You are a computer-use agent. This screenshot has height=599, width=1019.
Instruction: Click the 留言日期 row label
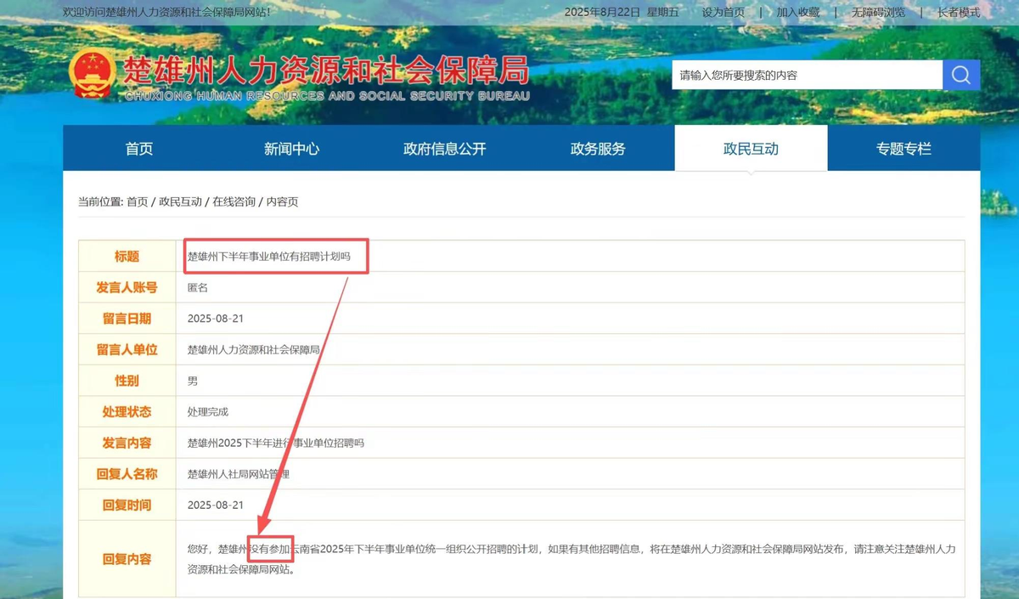tap(127, 319)
